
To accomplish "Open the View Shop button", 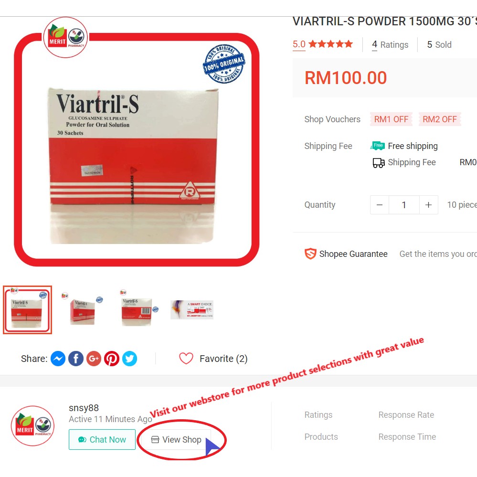I will tap(177, 440).
